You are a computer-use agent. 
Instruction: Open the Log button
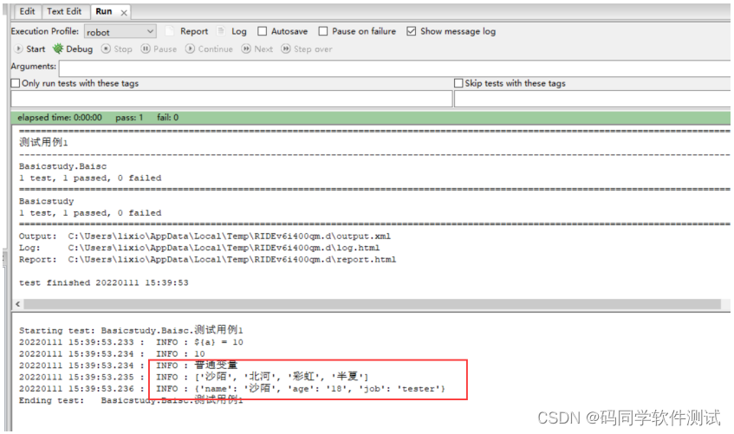coord(238,31)
